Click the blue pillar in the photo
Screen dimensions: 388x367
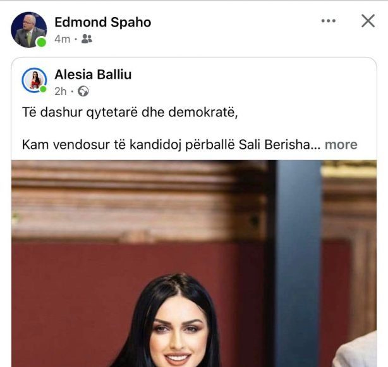[299, 263]
